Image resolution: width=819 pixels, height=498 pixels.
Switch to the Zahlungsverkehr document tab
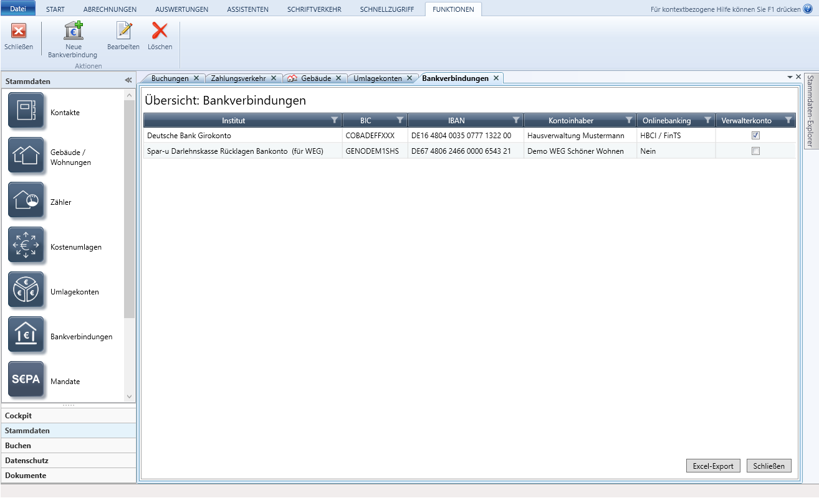click(x=237, y=78)
